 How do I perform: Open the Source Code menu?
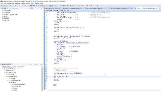11,4
